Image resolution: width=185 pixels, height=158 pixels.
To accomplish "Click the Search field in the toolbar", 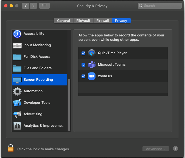I will click(x=159, y=6).
